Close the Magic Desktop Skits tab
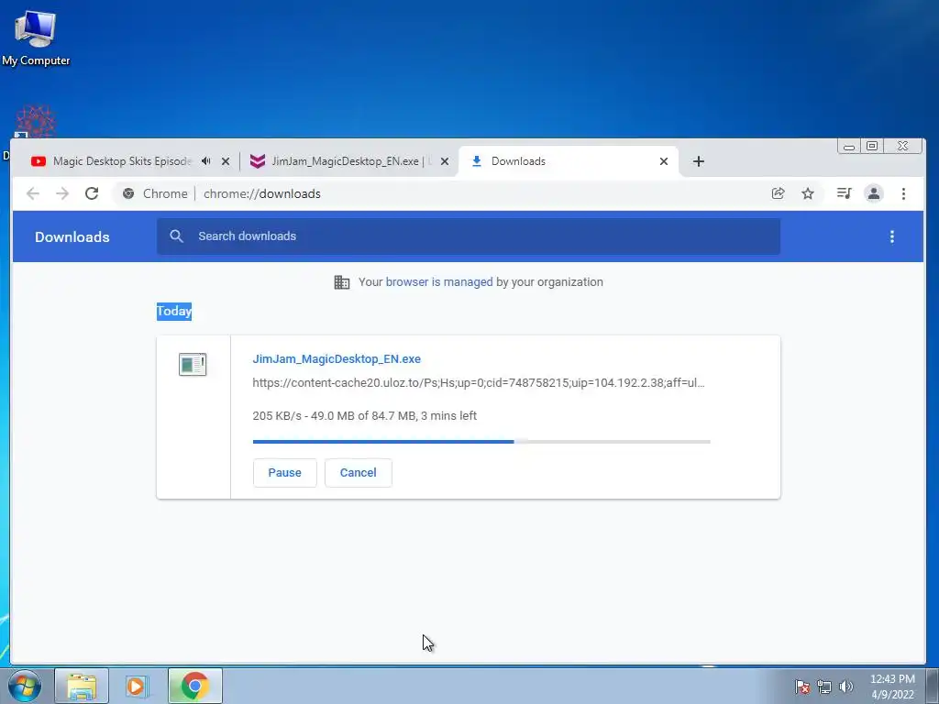This screenshot has height=704, width=939. (226, 161)
